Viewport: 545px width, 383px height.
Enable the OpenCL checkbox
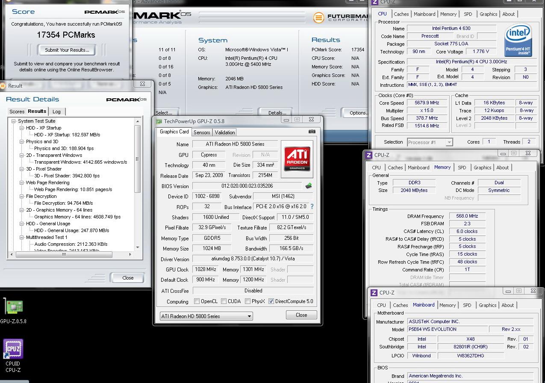[197, 301]
